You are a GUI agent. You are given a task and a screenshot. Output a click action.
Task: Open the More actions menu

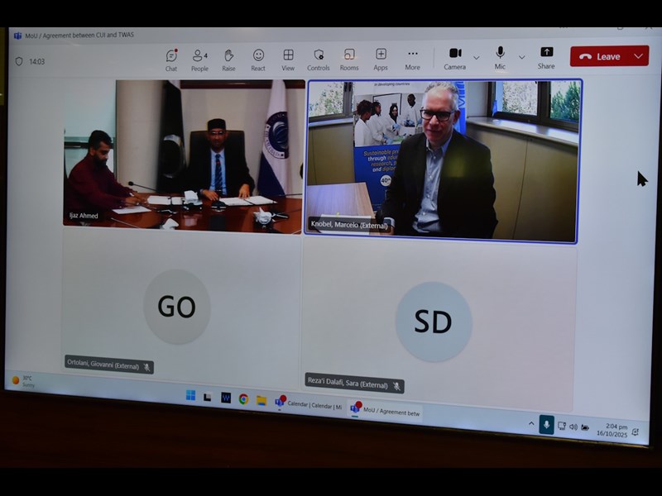coord(412,59)
